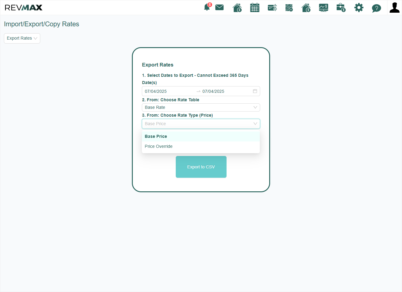
Task: Select Price Override option in list
Action: 201,146
